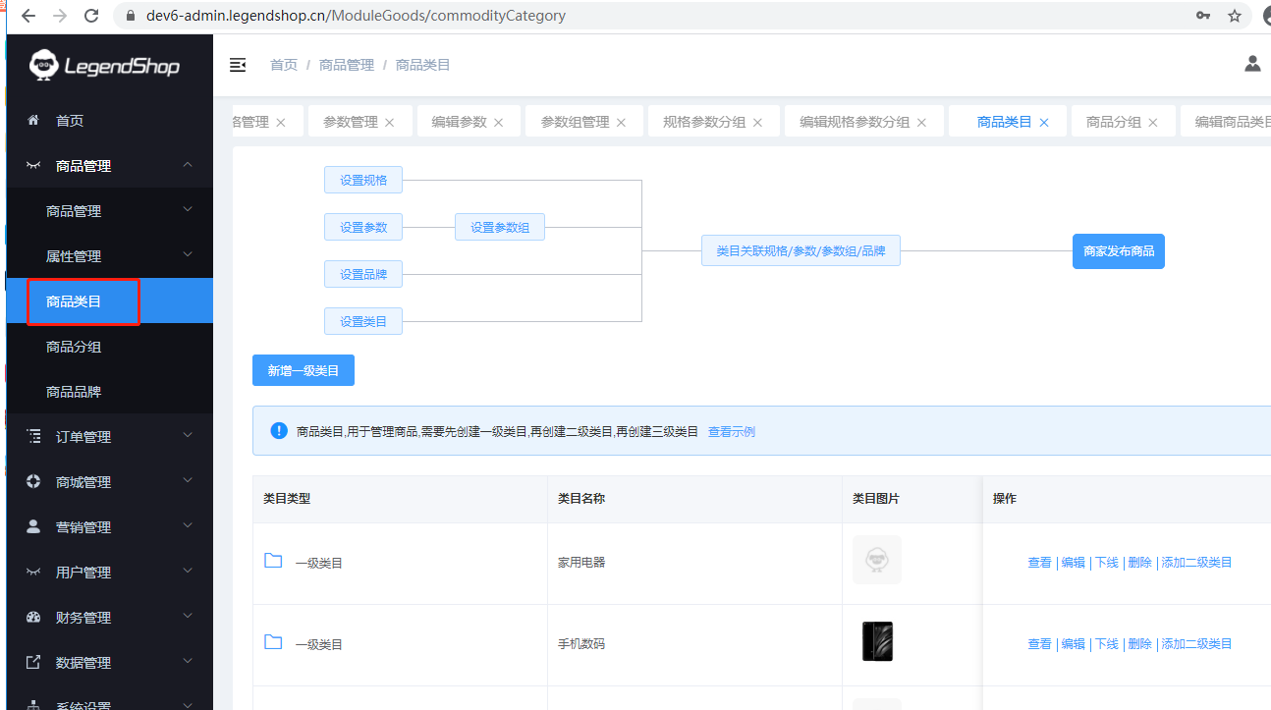Click the sidebar collapse hamburger icon
The image size is (1271, 710).
coord(238,65)
